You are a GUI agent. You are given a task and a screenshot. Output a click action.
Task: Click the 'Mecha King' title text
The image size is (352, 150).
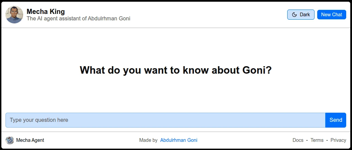(46, 12)
